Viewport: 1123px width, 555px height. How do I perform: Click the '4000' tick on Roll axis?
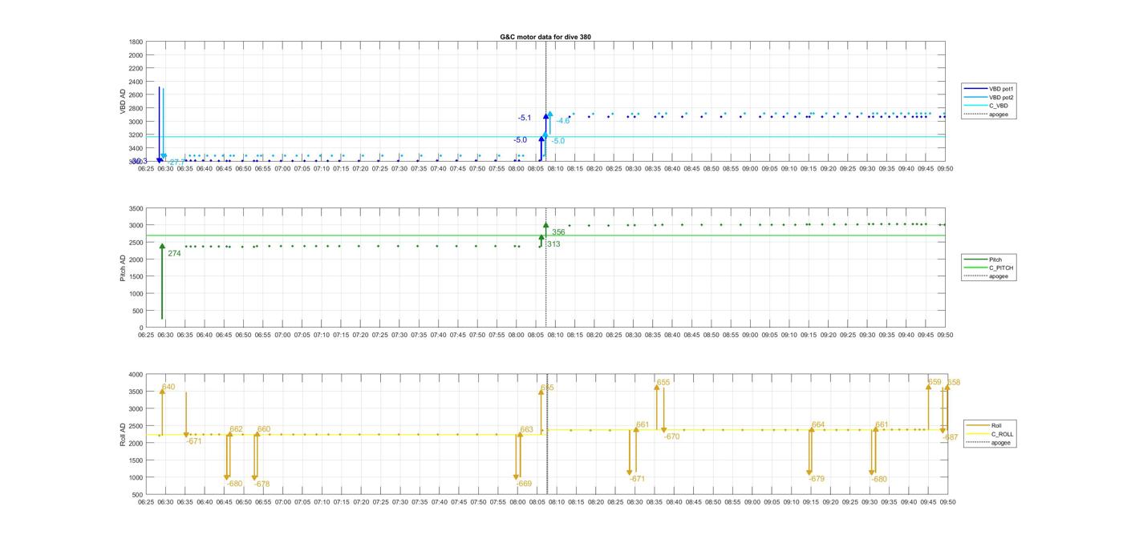click(x=136, y=375)
